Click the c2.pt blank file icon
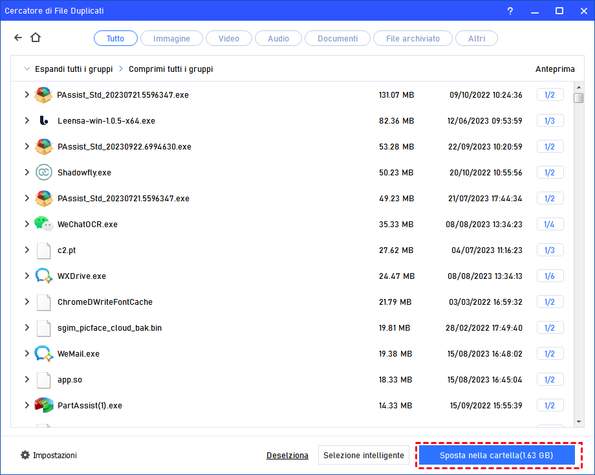The image size is (595, 475). 43,250
